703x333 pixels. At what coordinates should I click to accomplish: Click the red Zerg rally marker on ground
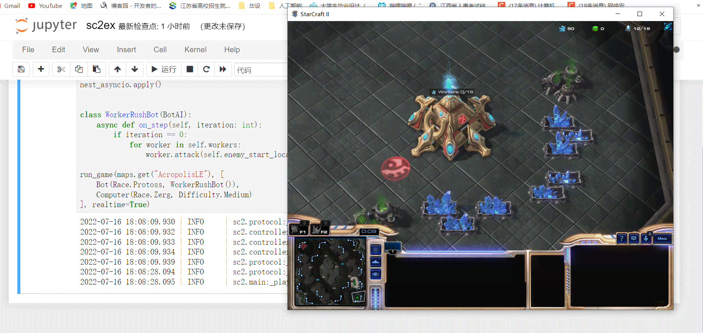pos(395,168)
